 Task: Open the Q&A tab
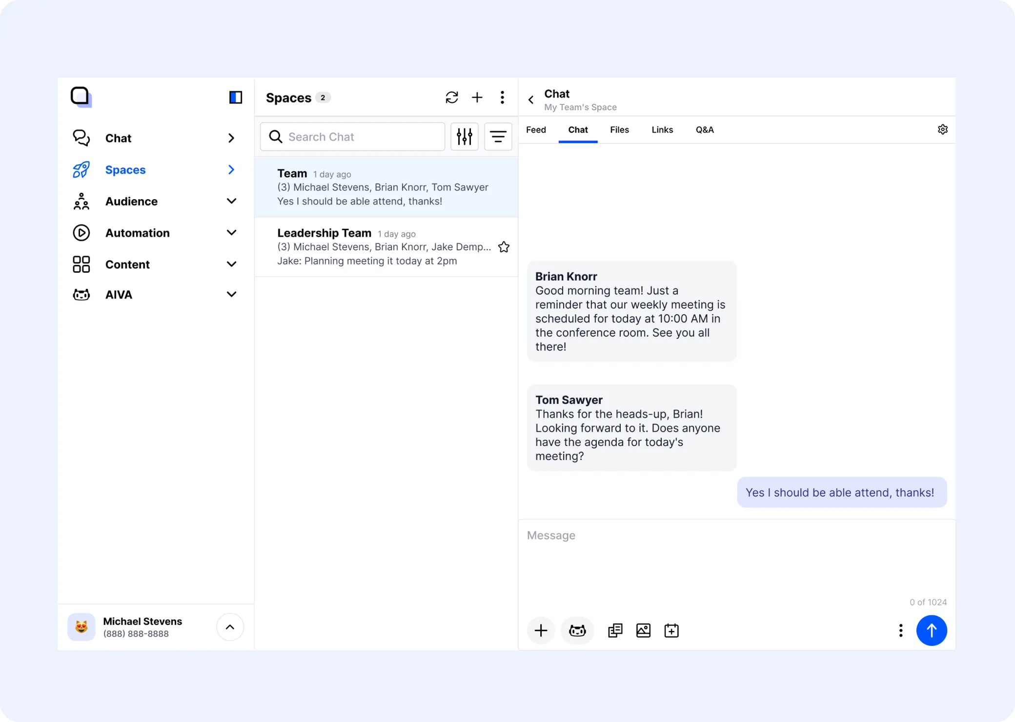(x=705, y=130)
